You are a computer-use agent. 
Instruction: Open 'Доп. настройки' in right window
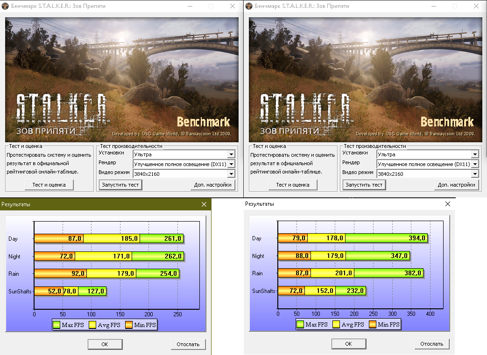457,185
